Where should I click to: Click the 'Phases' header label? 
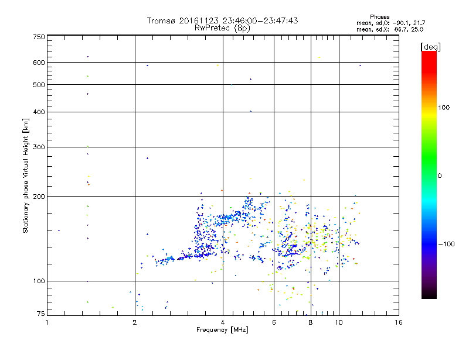coord(379,17)
